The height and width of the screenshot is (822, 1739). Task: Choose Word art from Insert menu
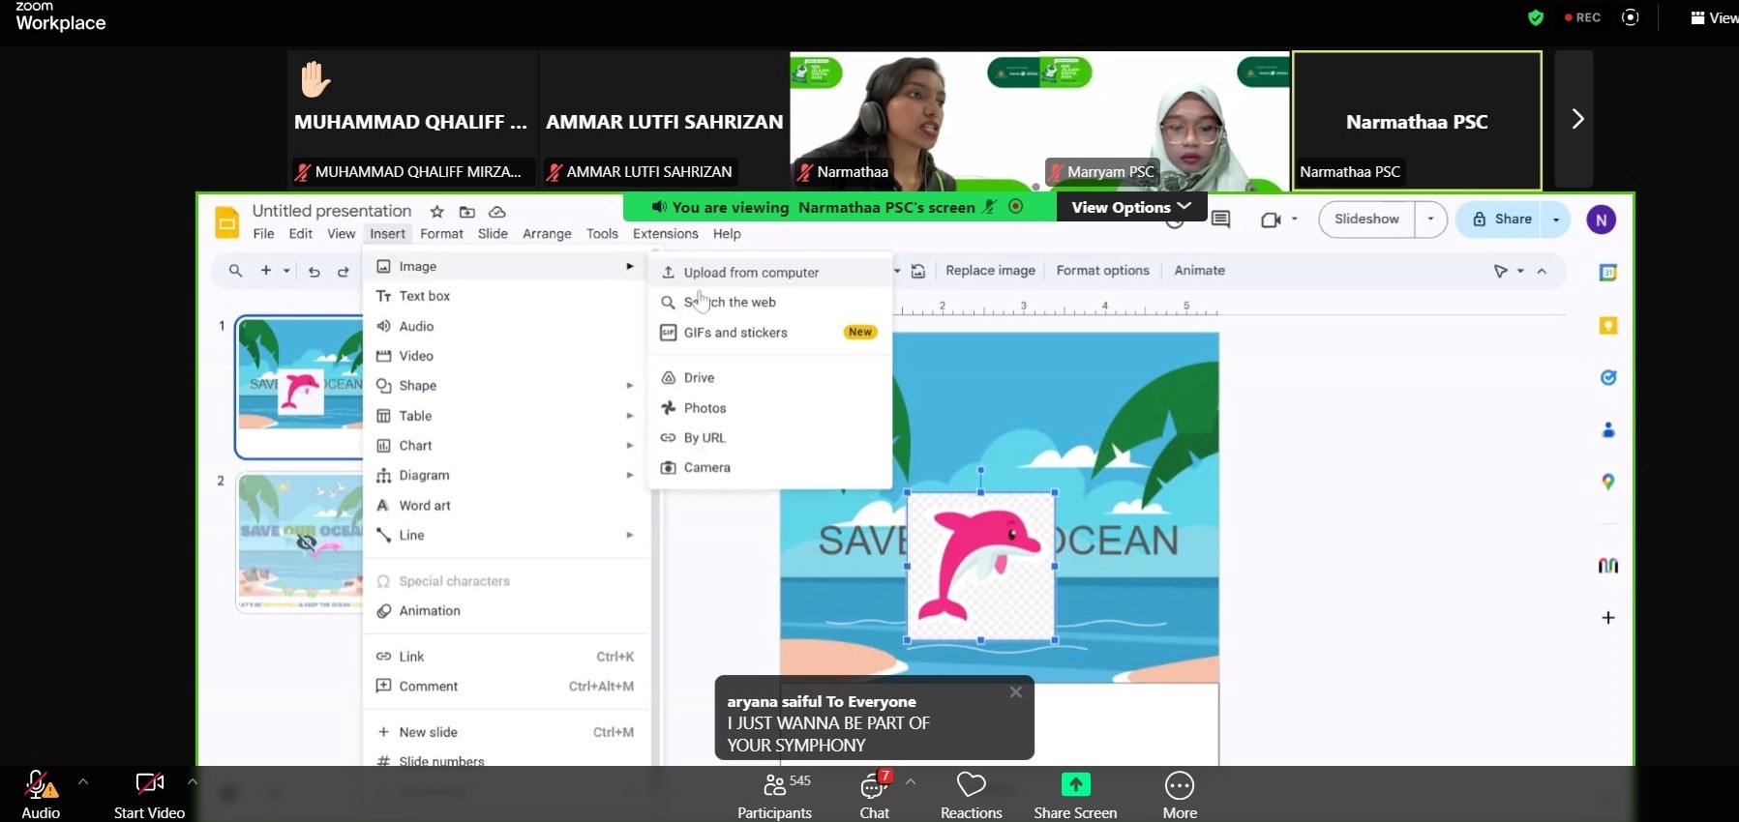(x=425, y=506)
